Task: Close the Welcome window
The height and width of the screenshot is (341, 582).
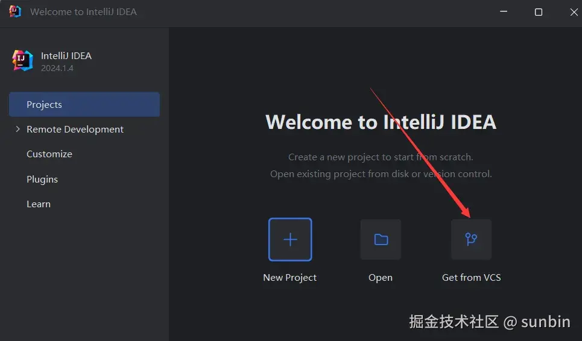Action: click(574, 12)
